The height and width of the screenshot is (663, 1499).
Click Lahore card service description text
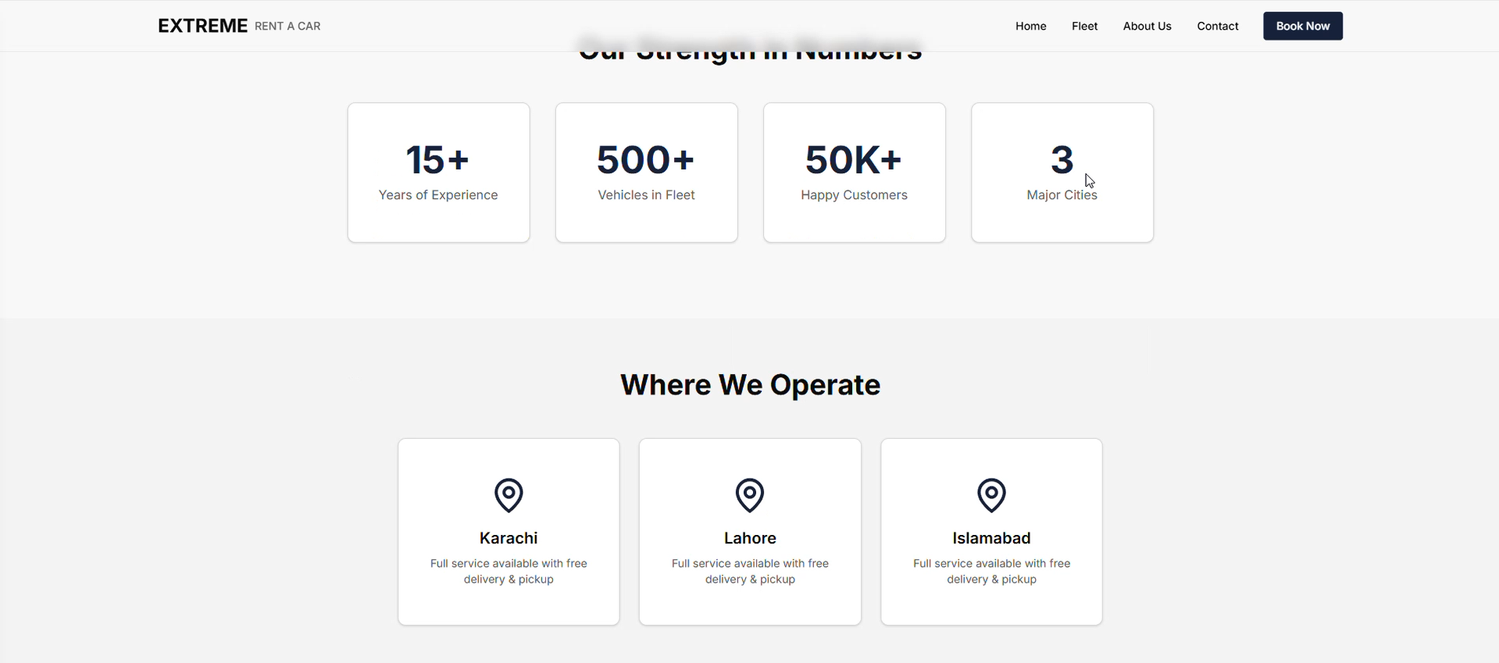[750, 572]
